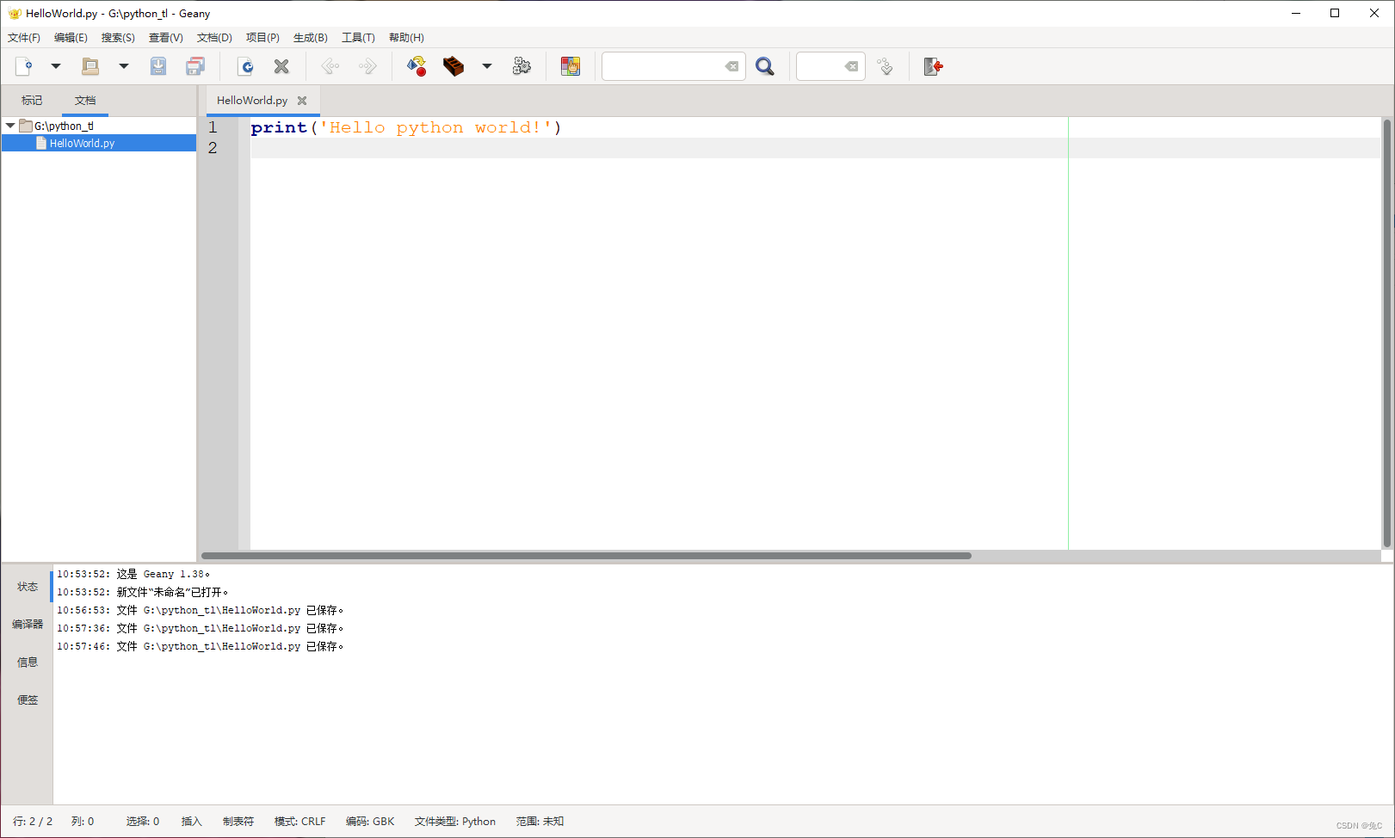
Task: Switch to the 标记 sidebar tab
Action: (32, 101)
